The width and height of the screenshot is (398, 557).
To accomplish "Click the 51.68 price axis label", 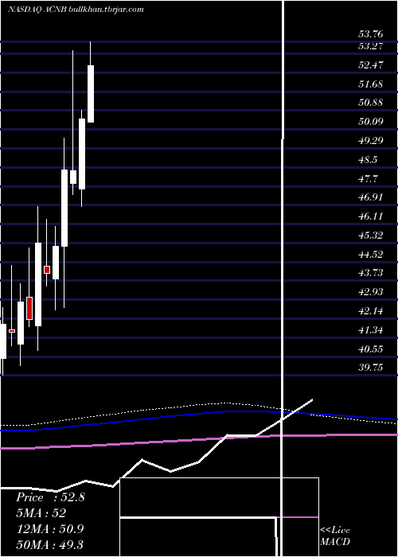I will (371, 84).
